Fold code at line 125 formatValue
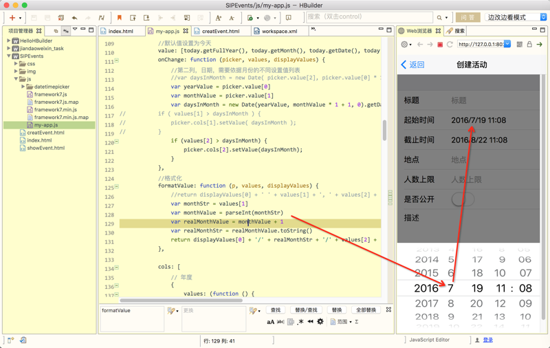 click(x=117, y=186)
